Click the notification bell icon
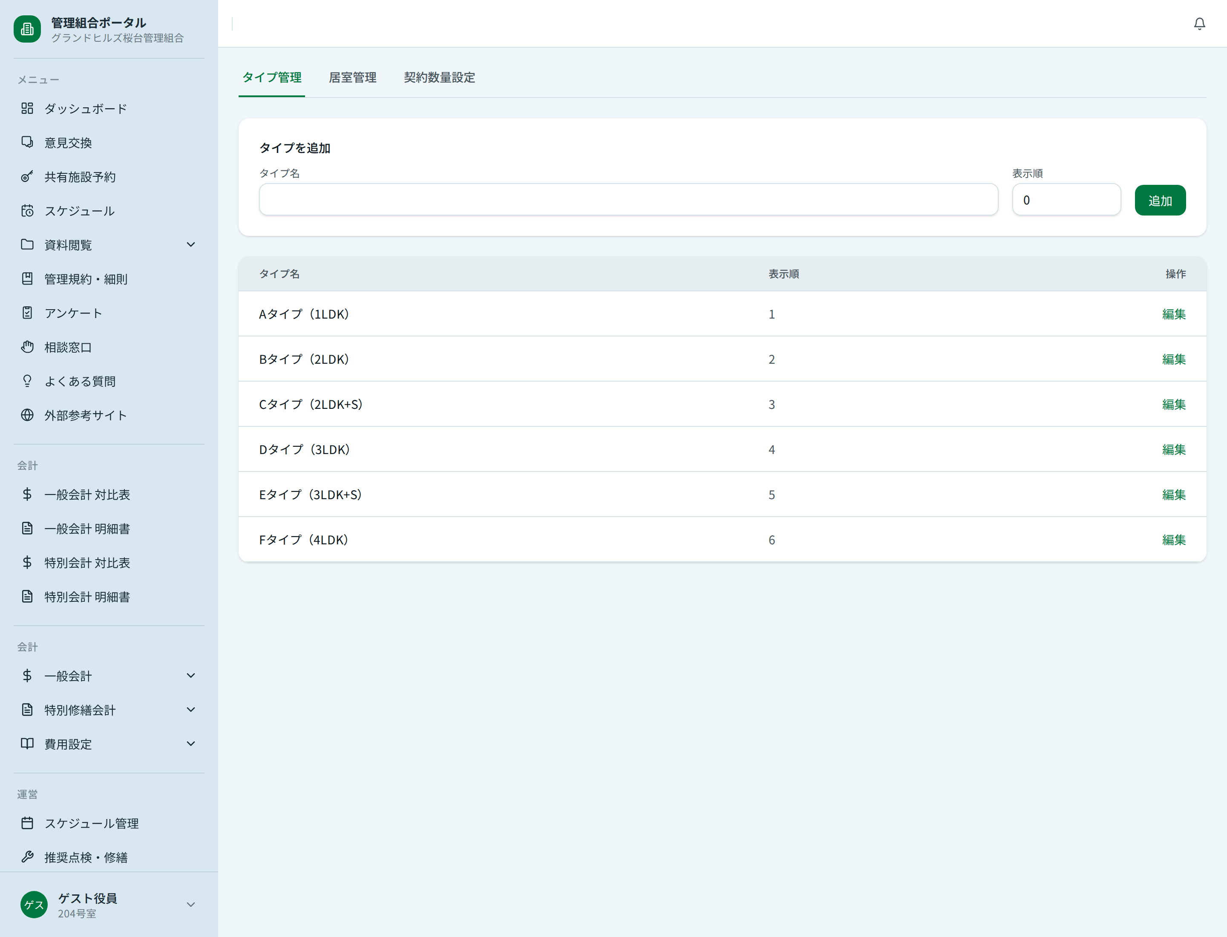Viewport: 1227px width, 937px height. (x=1199, y=23)
